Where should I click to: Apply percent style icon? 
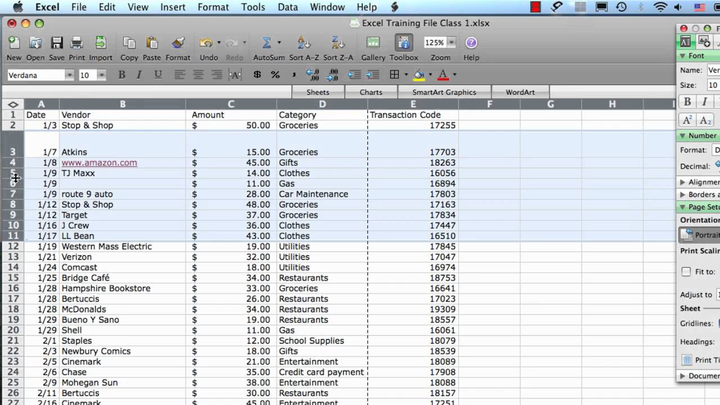275,75
